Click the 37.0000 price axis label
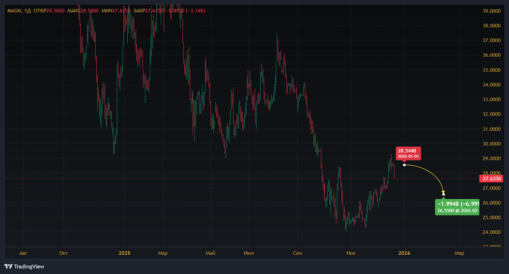The height and width of the screenshot is (274, 509). coord(492,41)
